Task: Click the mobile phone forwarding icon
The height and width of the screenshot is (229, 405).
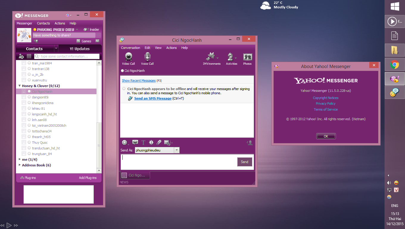Action: (x=36, y=41)
